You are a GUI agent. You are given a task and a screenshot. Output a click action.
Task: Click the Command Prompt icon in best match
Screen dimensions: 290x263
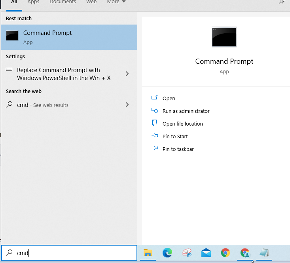tap(12, 36)
